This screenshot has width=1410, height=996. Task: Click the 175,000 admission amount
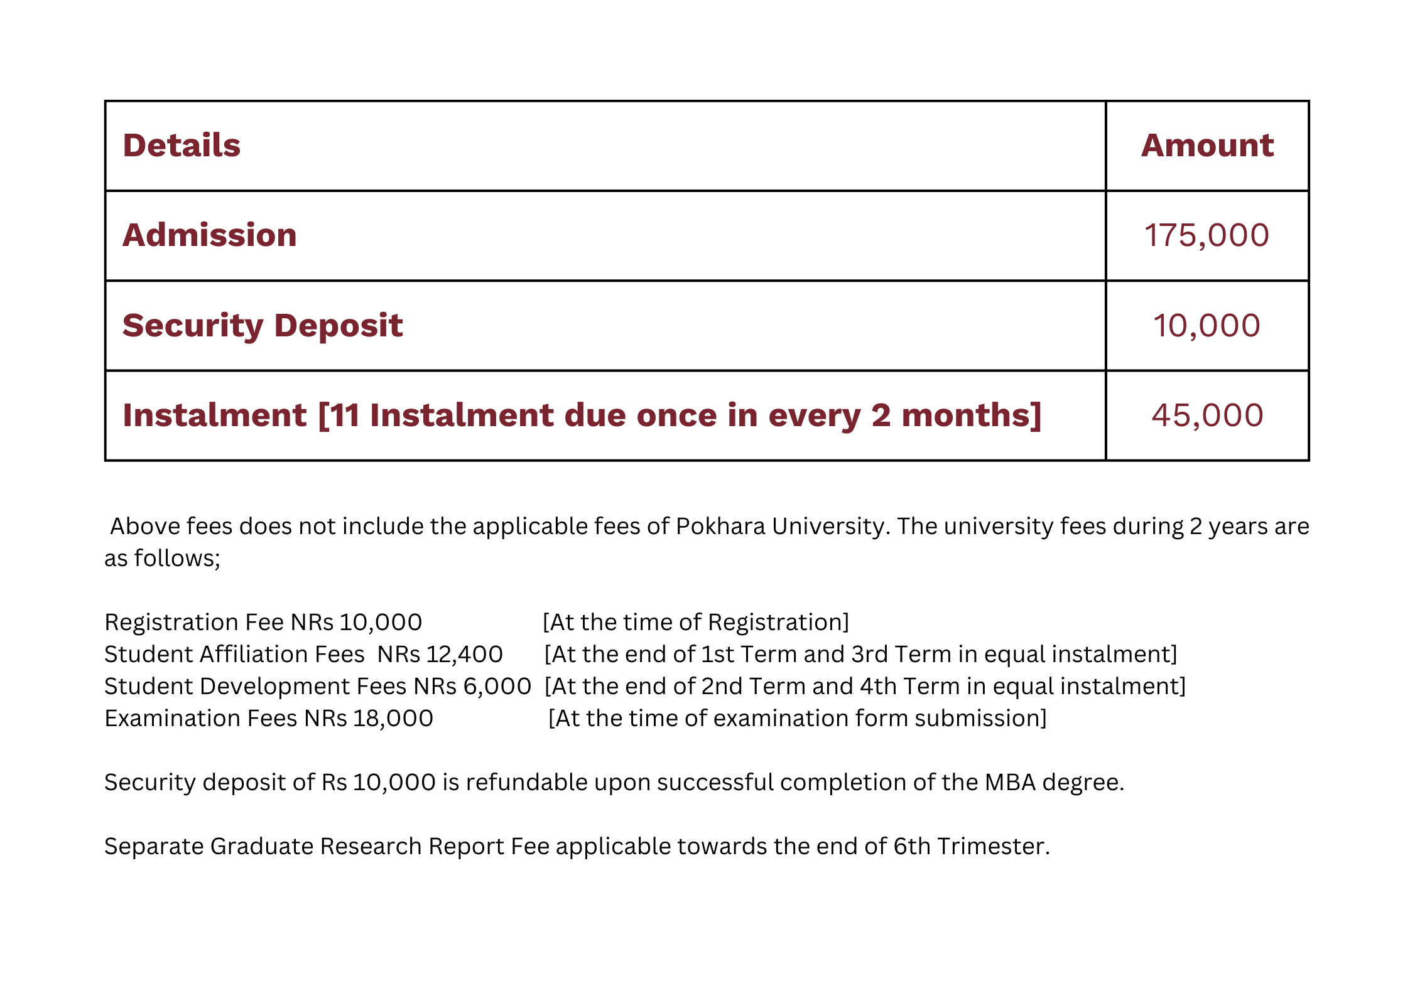(x=1207, y=236)
